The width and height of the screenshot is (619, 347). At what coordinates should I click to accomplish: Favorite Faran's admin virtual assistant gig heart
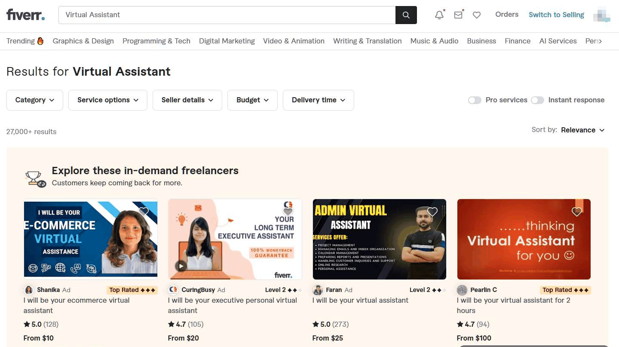pos(432,212)
